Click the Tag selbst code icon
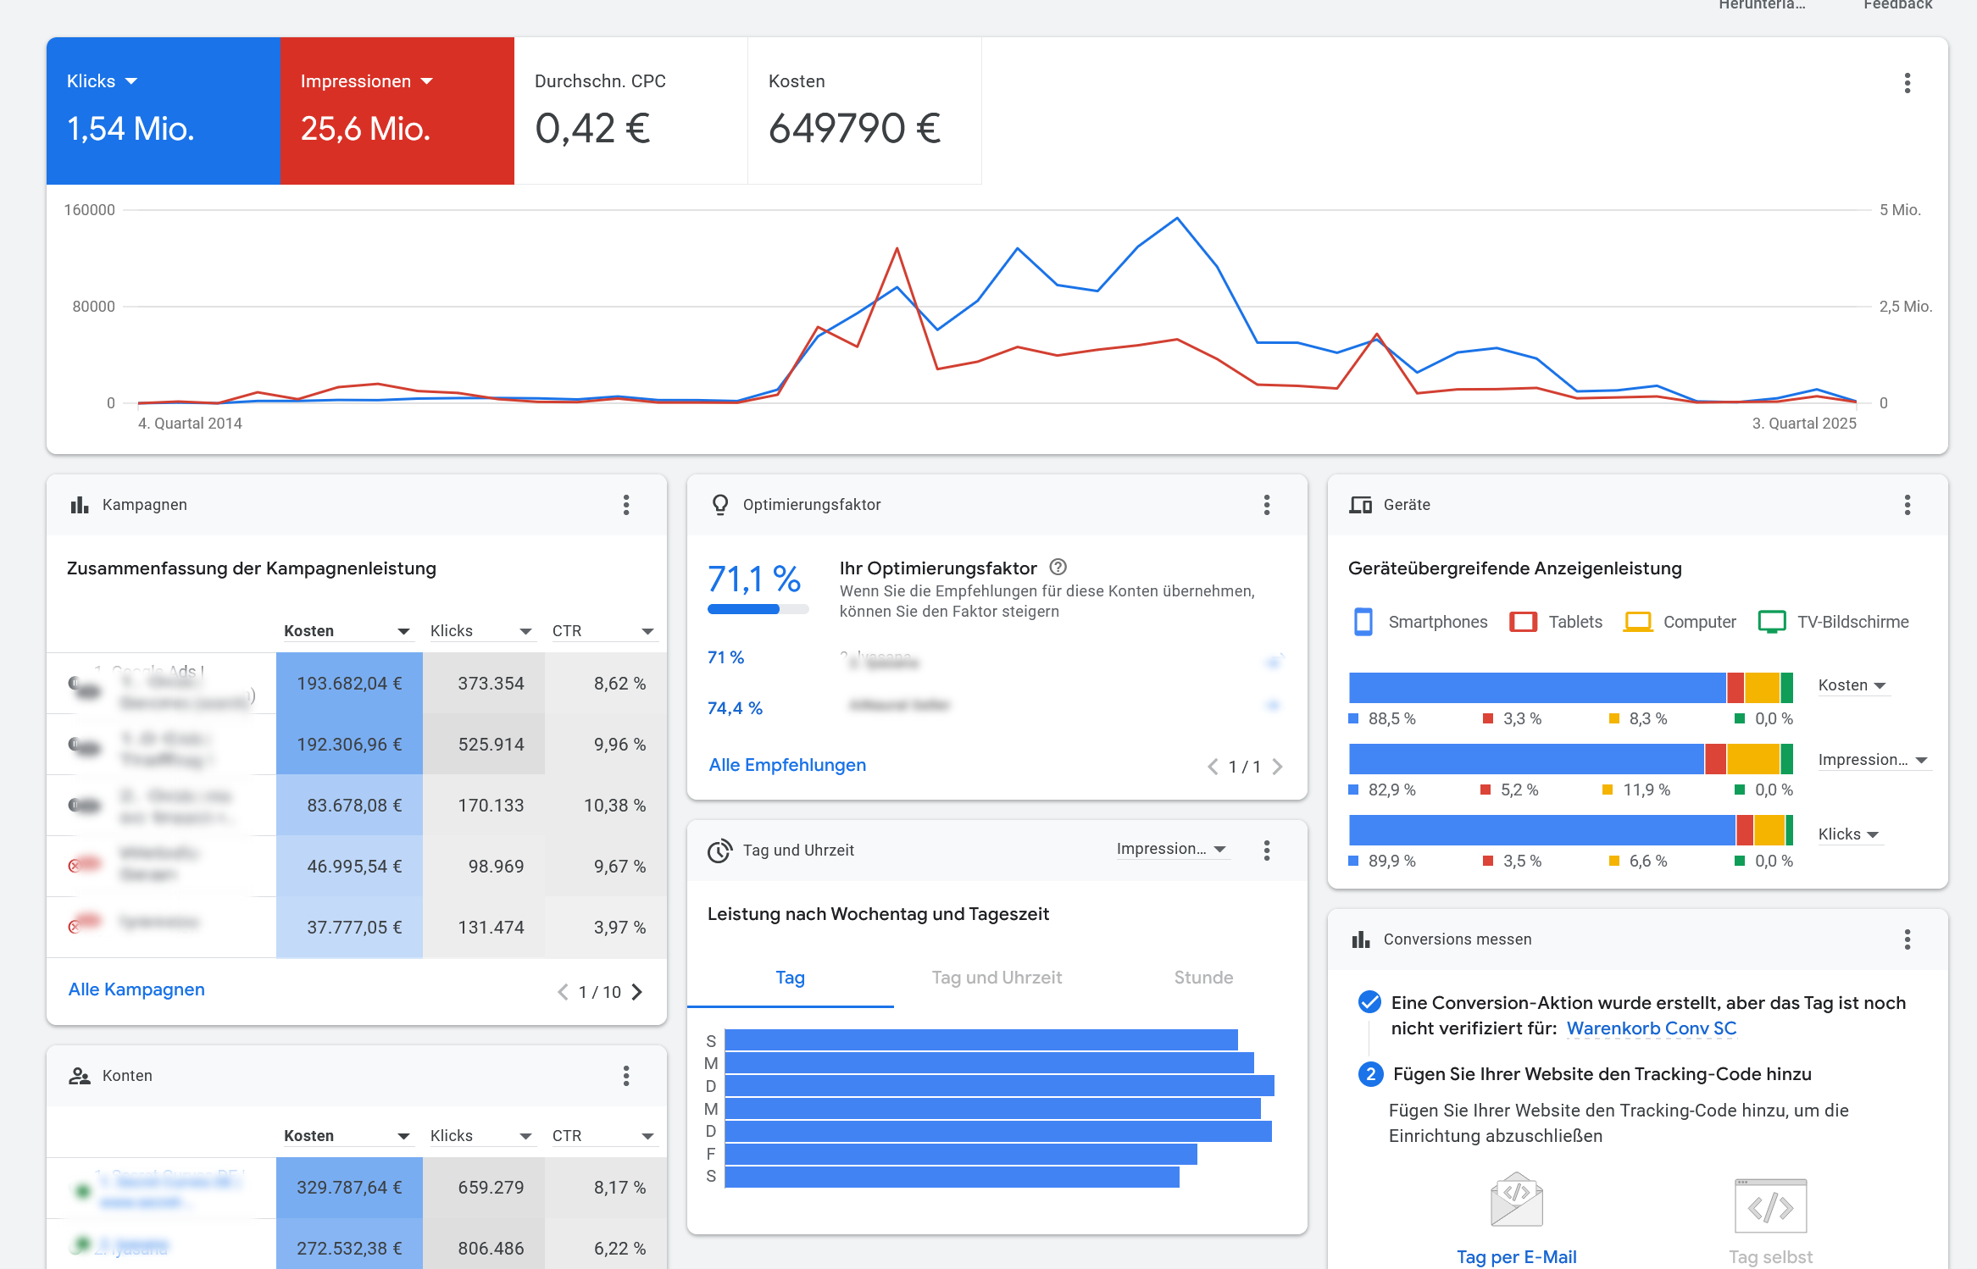Image resolution: width=1977 pixels, height=1269 pixels. click(1770, 1205)
